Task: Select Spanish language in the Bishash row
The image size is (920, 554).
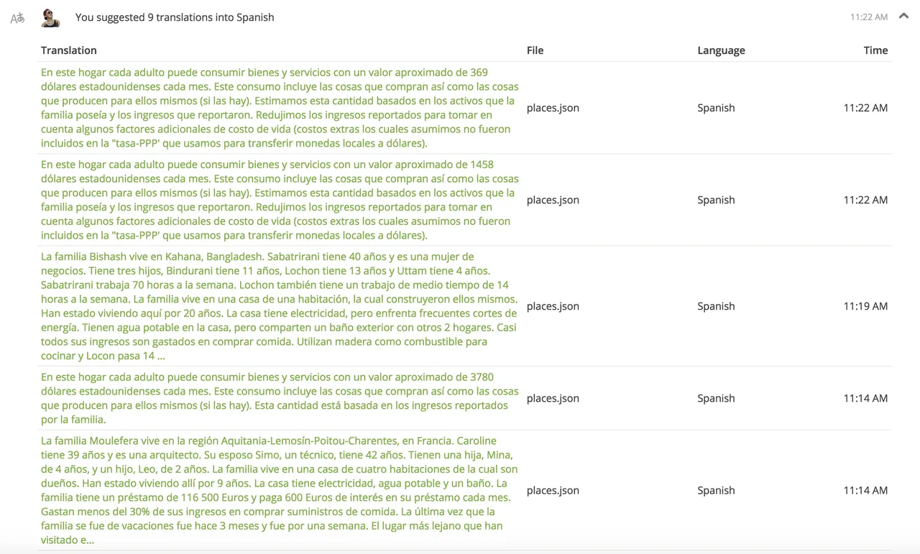Action: click(x=716, y=306)
